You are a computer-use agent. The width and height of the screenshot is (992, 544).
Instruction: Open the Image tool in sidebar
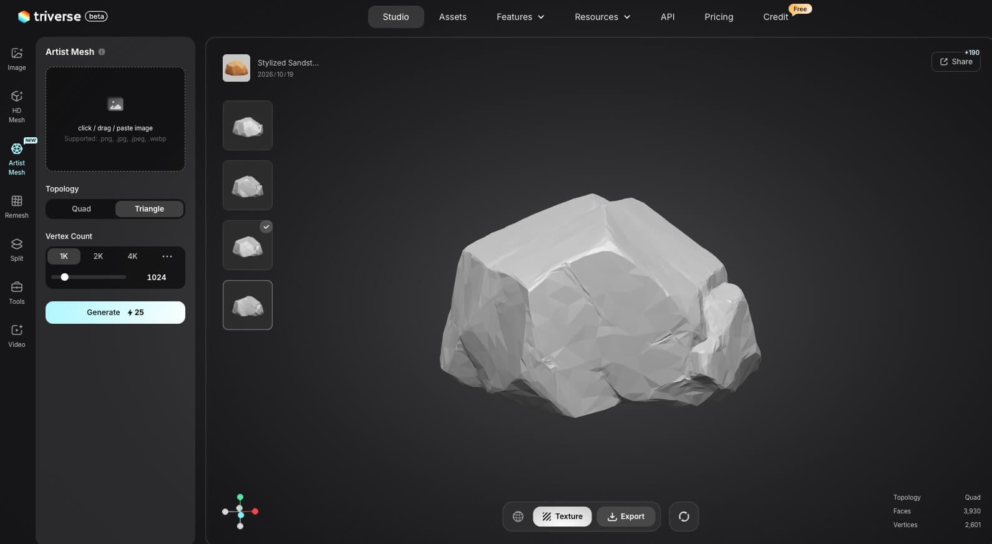tap(17, 59)
